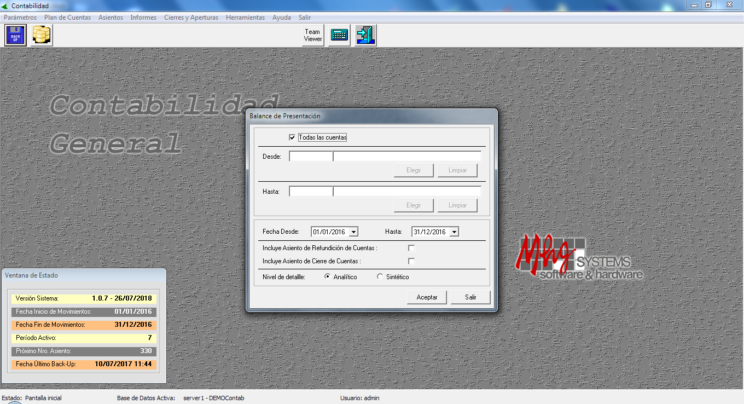
Task: Expand the Fecha Desde date dropdown
Action: 353,232
